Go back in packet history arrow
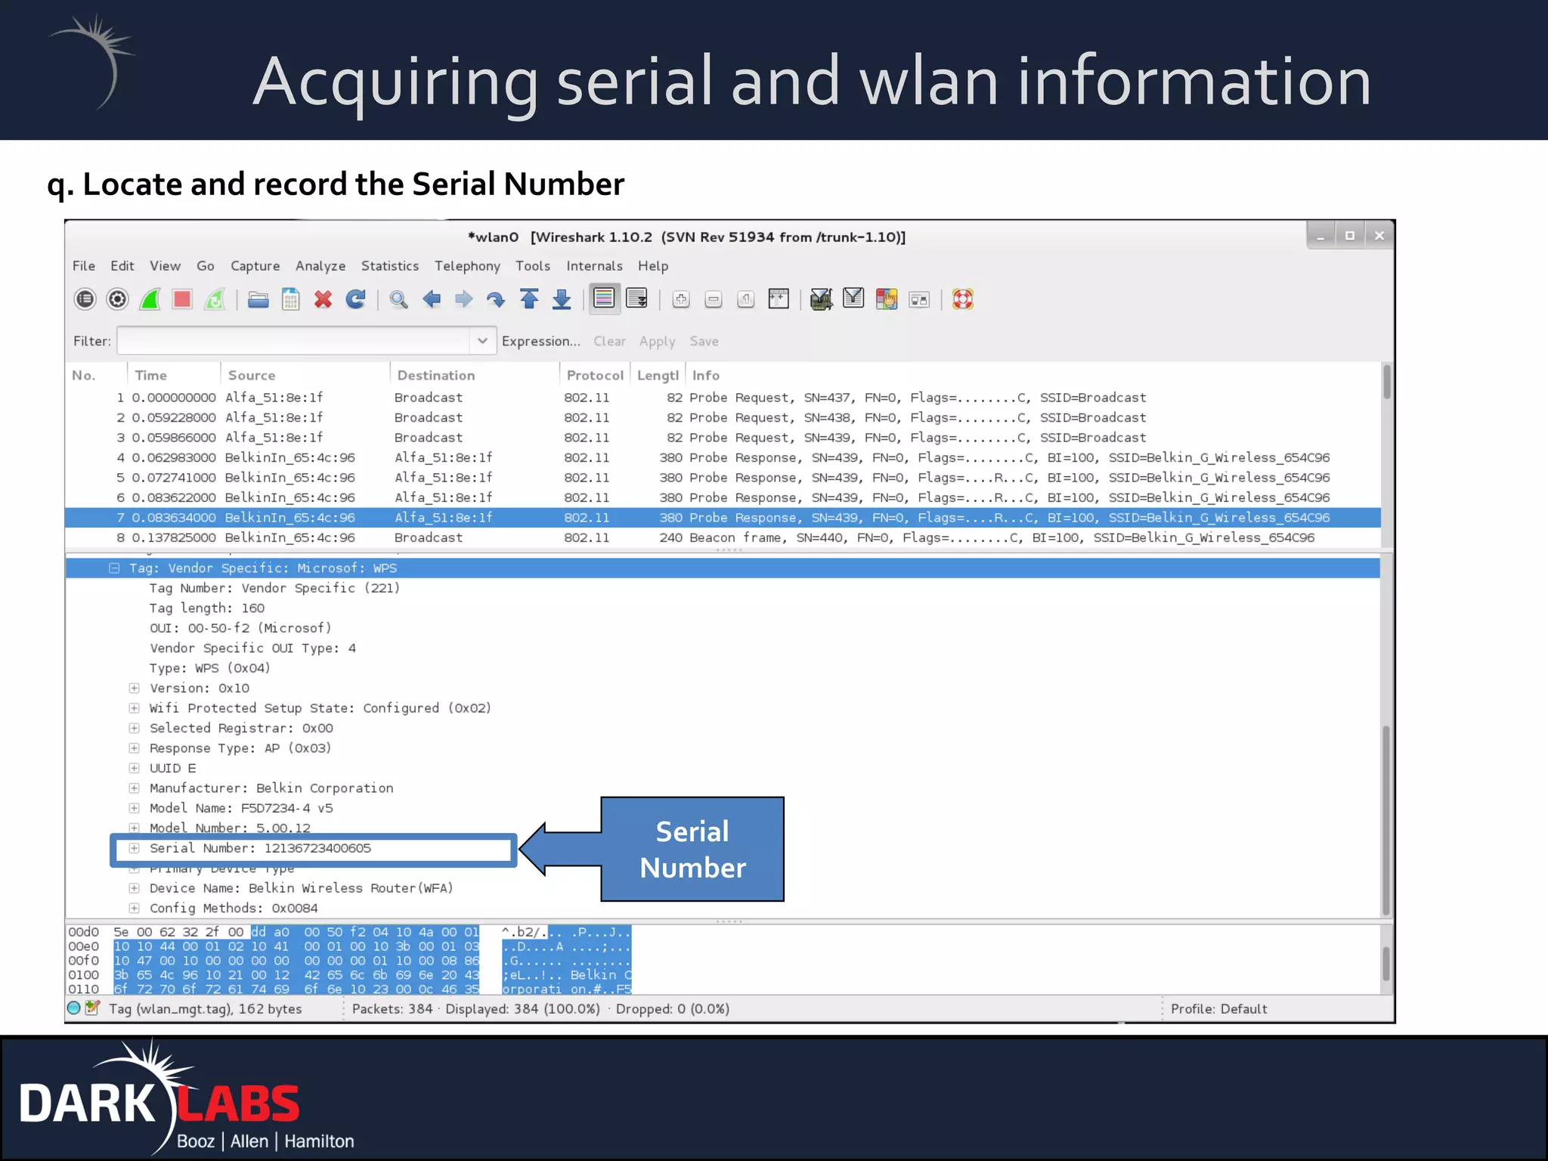 coord(432,299)
